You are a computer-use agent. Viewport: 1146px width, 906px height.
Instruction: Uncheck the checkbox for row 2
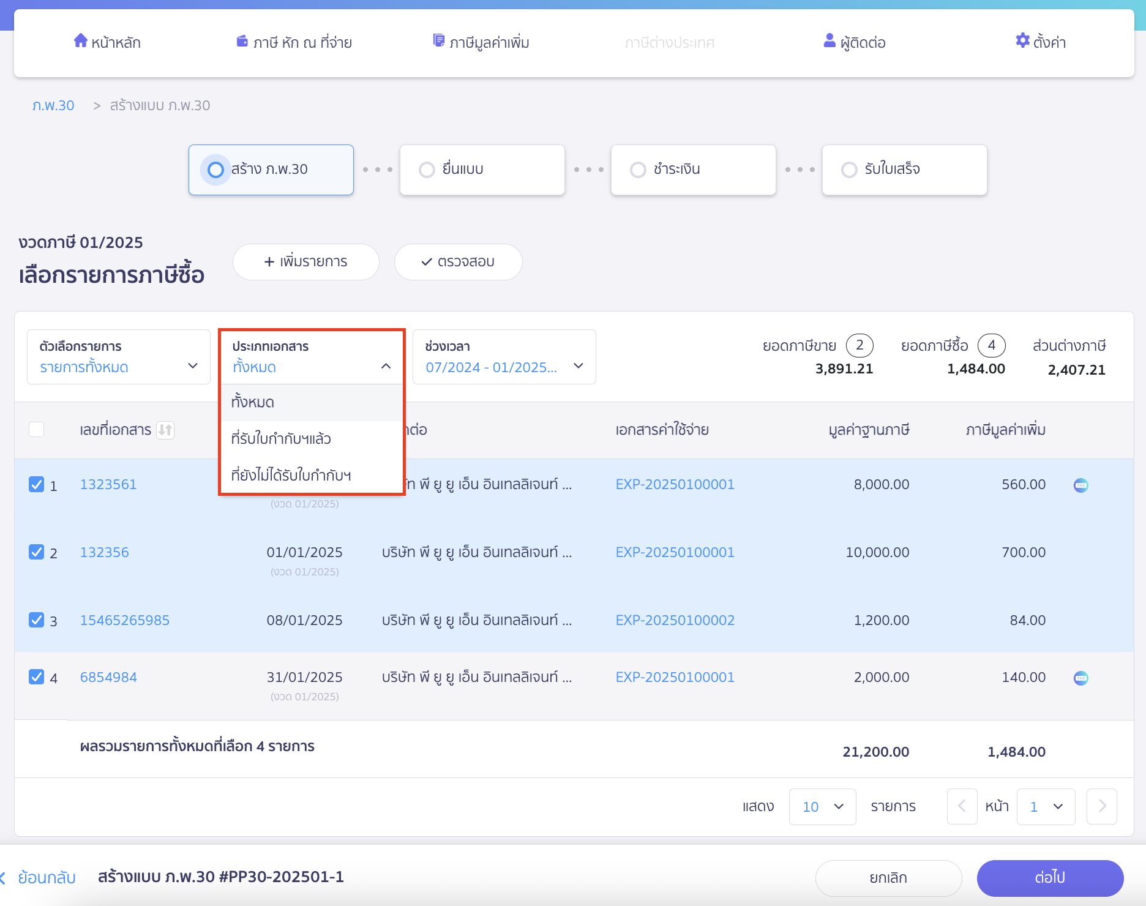coord(37,552)
